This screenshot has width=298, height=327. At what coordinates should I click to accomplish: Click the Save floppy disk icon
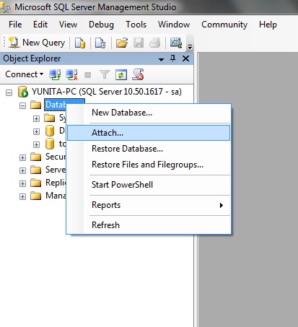click(139, 43)
